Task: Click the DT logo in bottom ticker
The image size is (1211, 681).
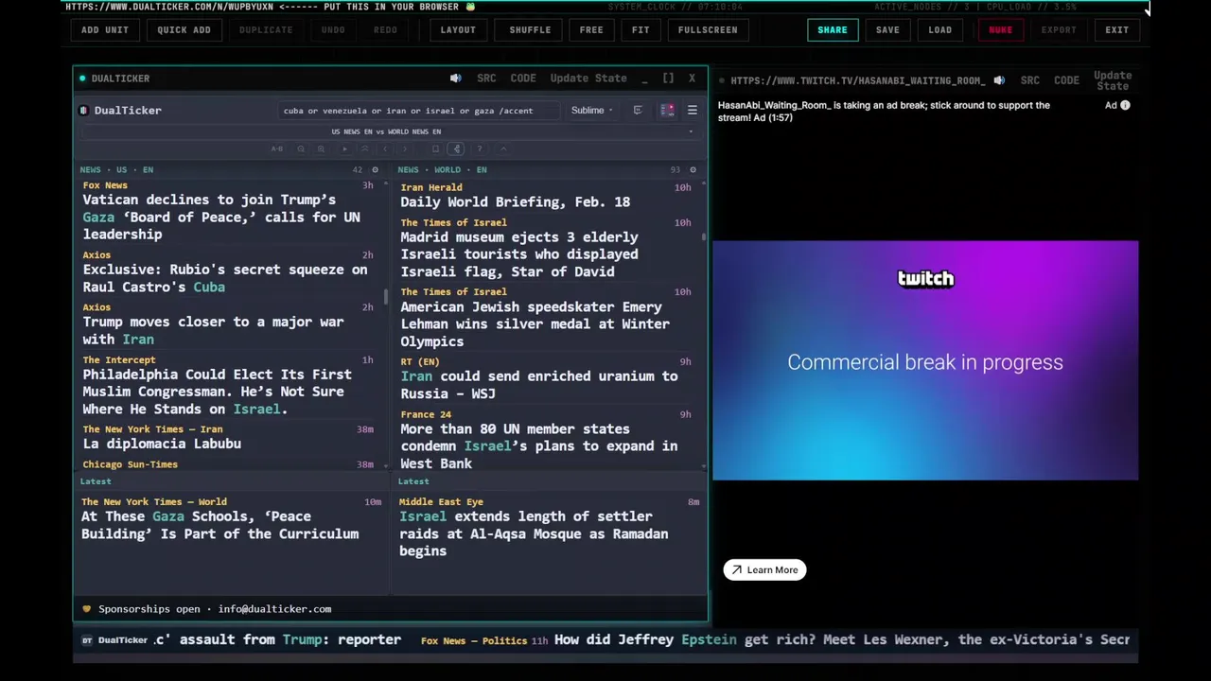Action: point(87,640)
